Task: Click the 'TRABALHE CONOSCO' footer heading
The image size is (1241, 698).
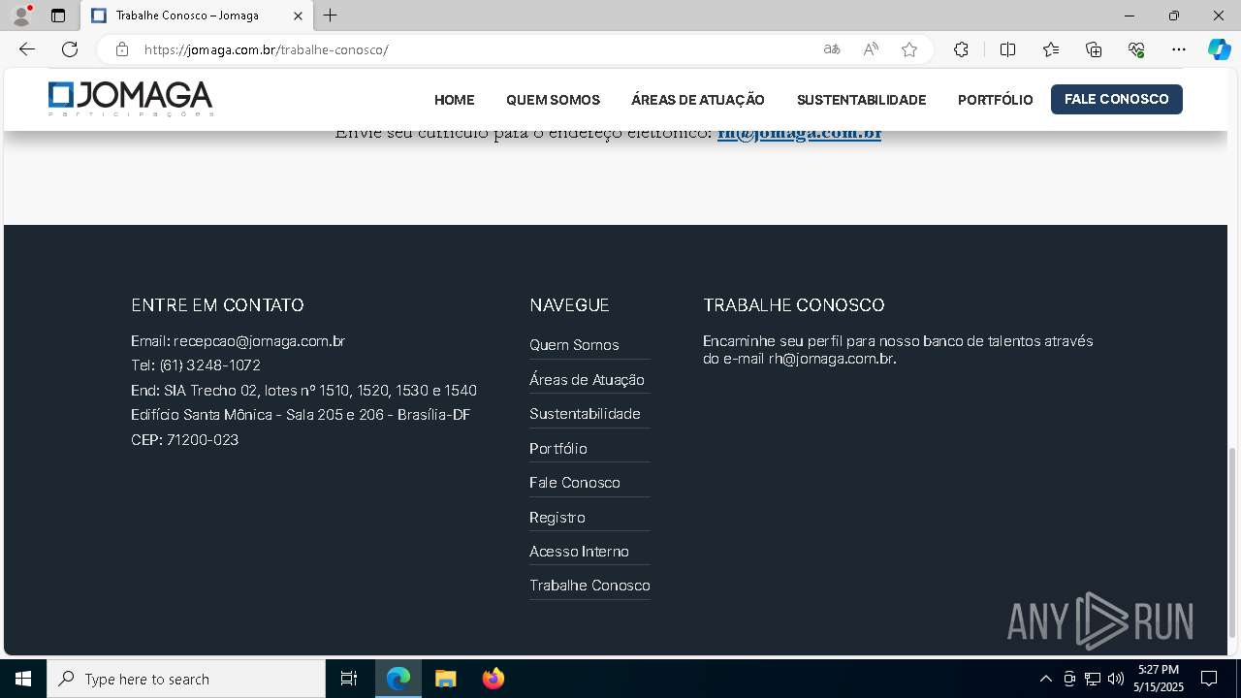Action: tap(794, 305)
